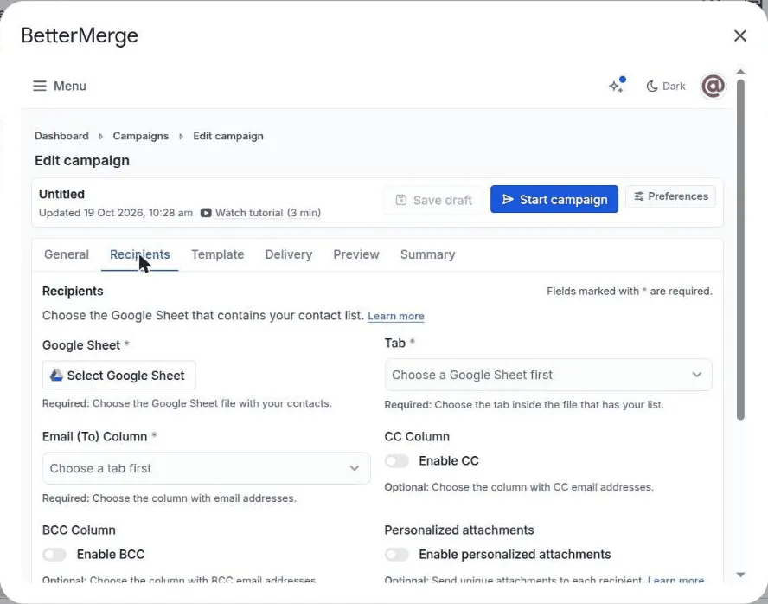Click the Enable personalized attachments label
Viewport: 768px width, 604px height.
click(515, 555)
